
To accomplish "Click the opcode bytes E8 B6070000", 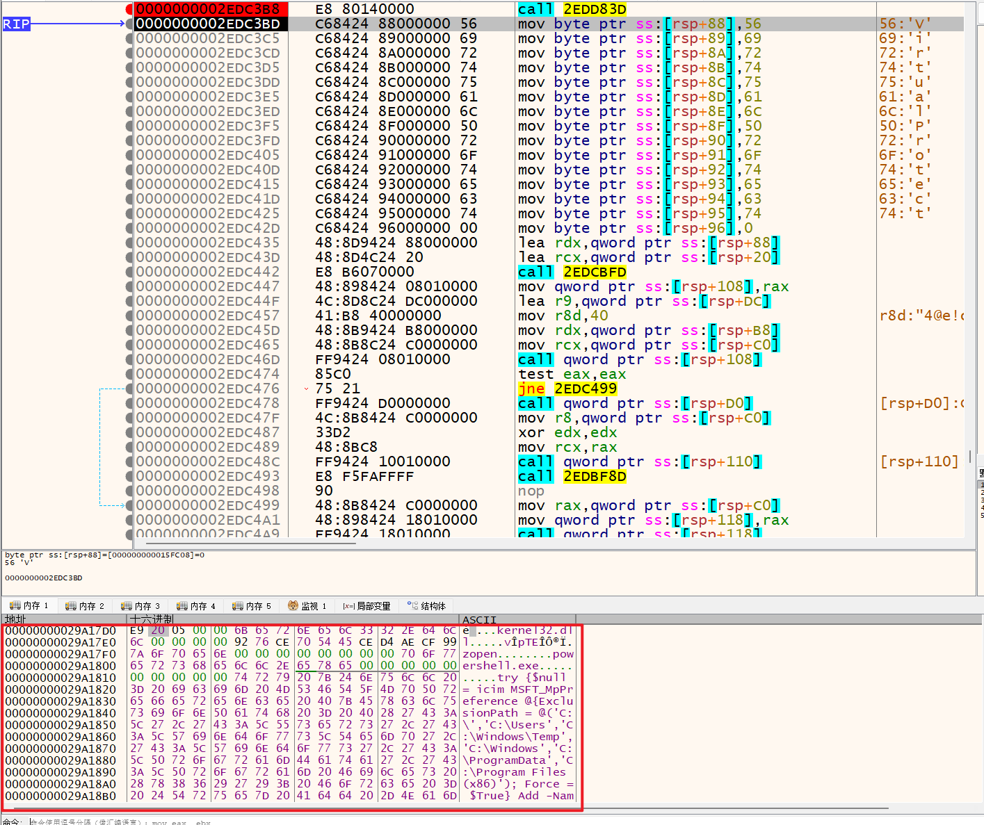I will tap(364, 272).
